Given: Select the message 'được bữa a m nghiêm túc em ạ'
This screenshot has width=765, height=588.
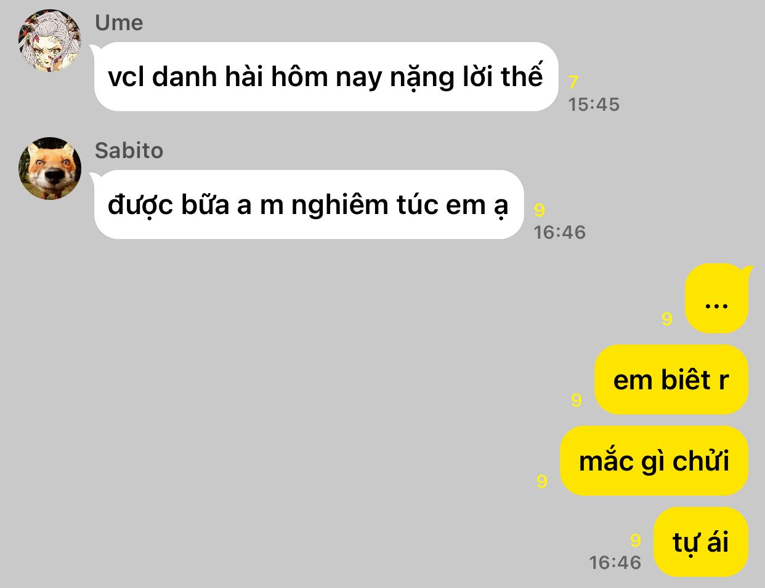Looking at the screenshot, I should [x=309, y=205].
